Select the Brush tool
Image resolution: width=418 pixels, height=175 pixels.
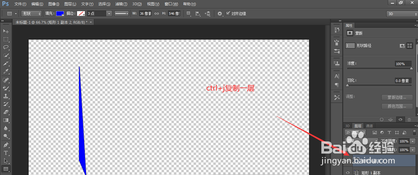click(x=6, y=88)
